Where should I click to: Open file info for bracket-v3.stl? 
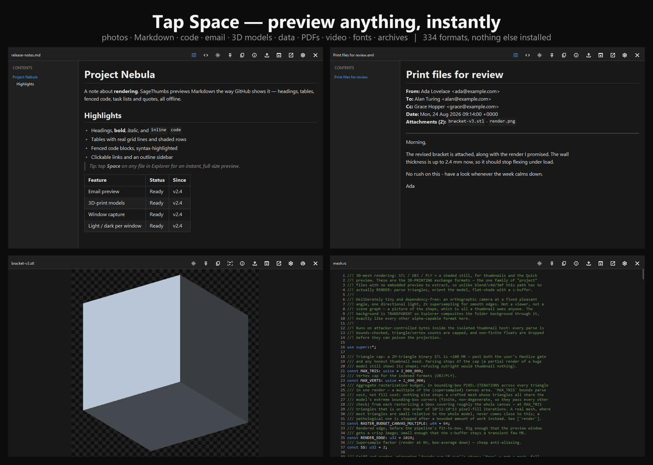242,263
